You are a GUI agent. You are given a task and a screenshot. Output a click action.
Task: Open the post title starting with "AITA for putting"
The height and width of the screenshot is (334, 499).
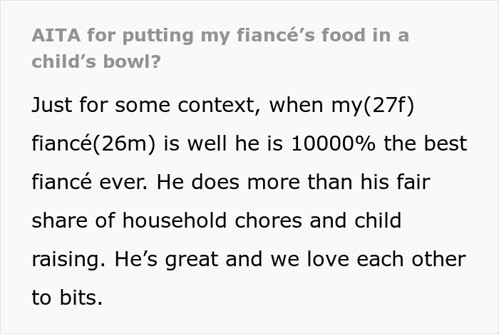(220, 48)
